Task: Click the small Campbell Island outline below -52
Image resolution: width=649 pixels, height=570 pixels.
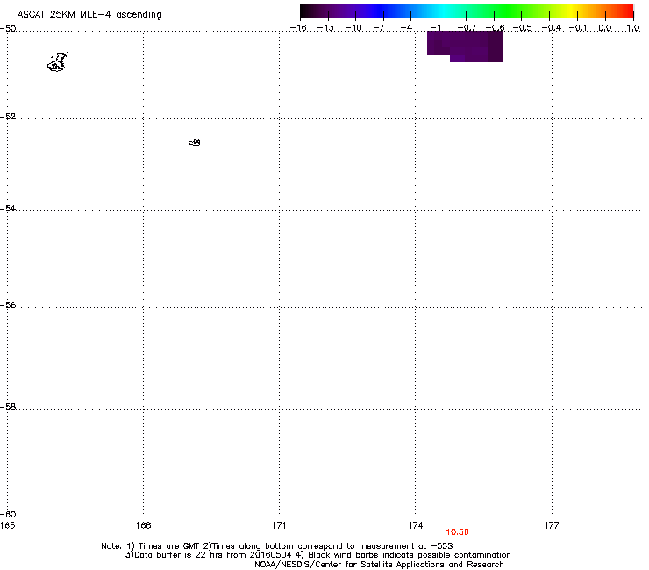Action: pos(195,142)
